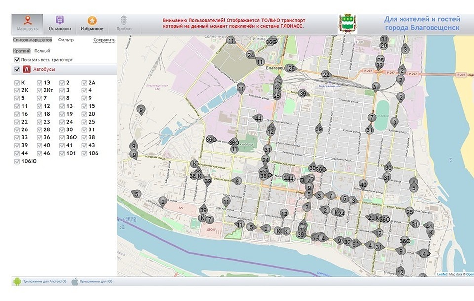Toggle route 4 checkbox
The width and height of the screenshot is (474, 301).
click(x=84, y=90)
